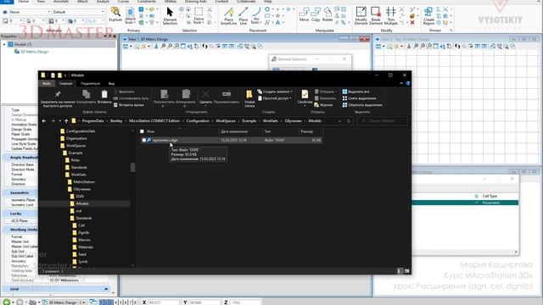
Task: Select the Create Region tool
Action: (428, 16)
